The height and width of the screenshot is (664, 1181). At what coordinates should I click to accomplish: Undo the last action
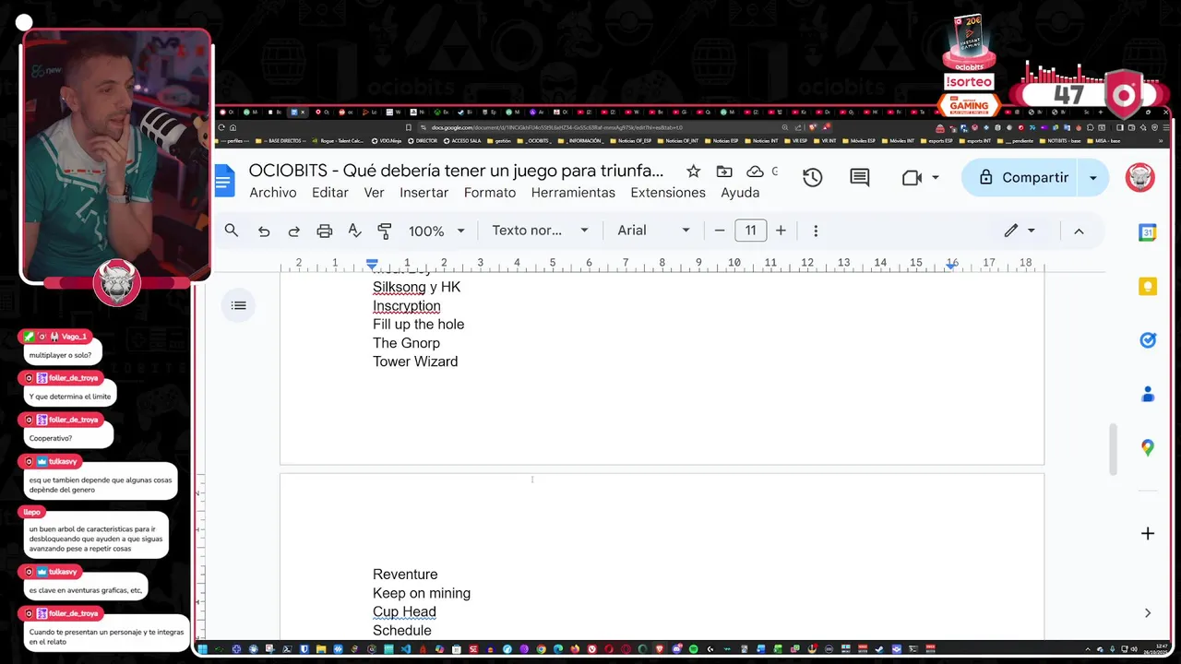[x=264, y=231]
